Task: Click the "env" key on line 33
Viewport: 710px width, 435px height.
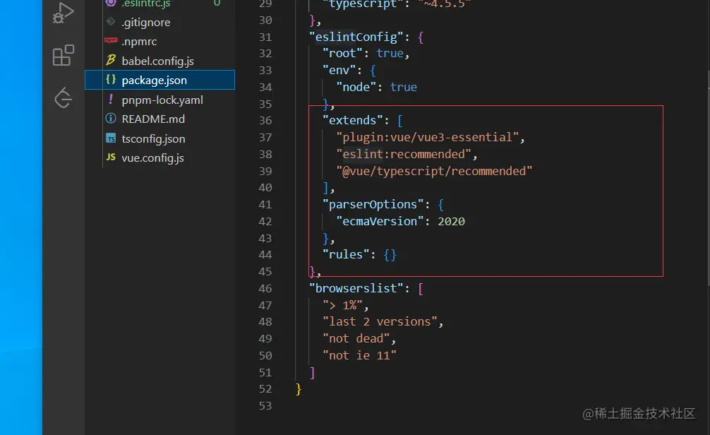Action: click(x=339, y=70)
